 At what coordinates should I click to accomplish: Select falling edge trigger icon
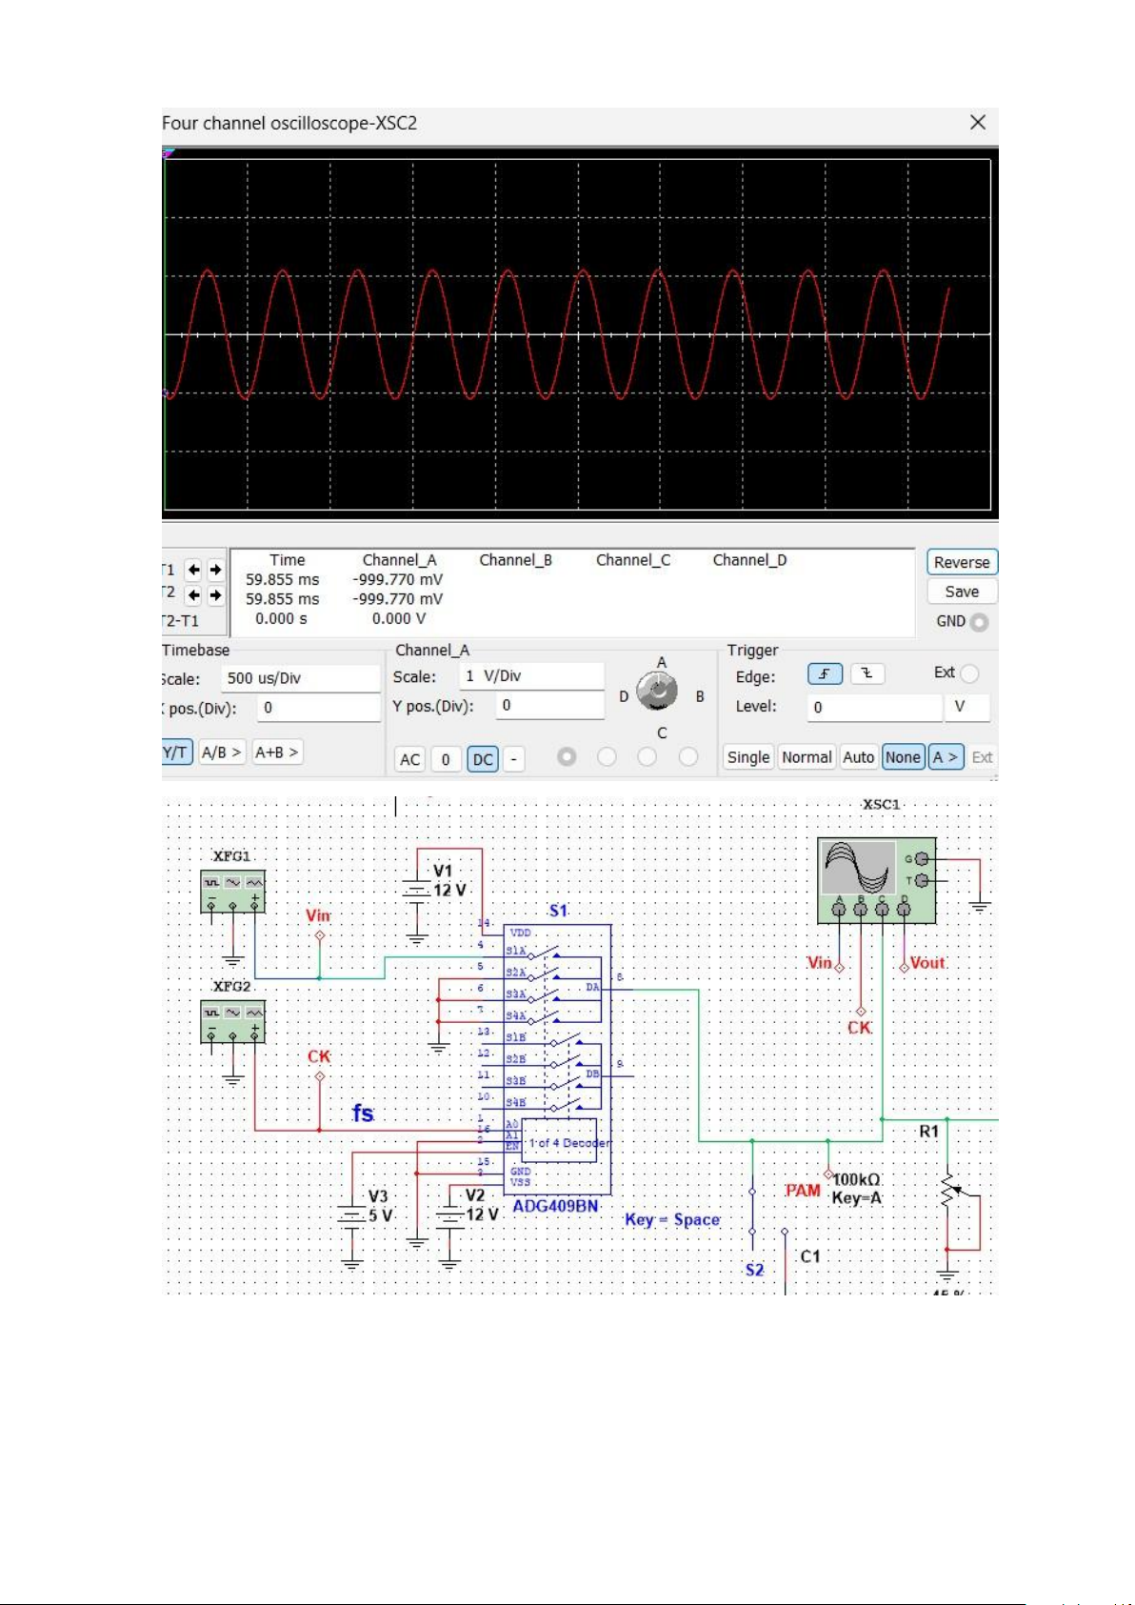pyautogui.click(x=866, y=673)
